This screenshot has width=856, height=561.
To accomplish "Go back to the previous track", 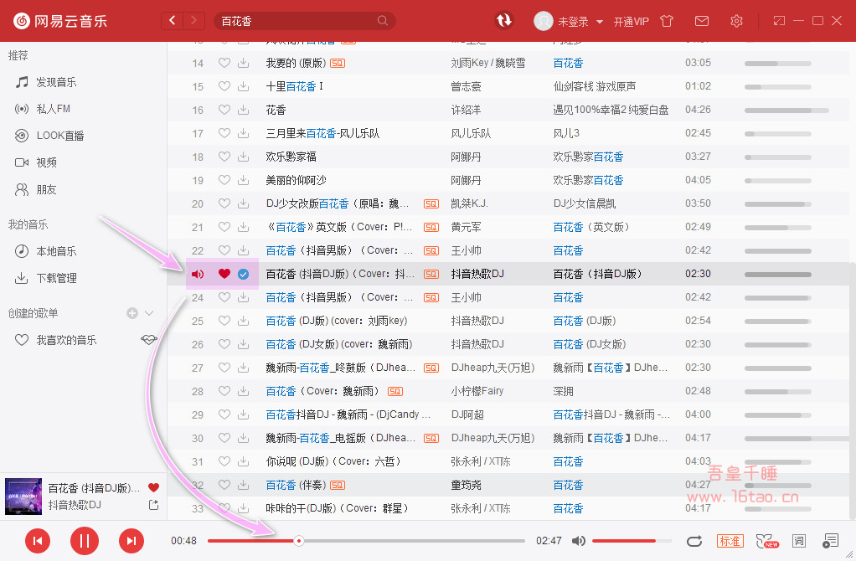I will [x=38, y=541].
